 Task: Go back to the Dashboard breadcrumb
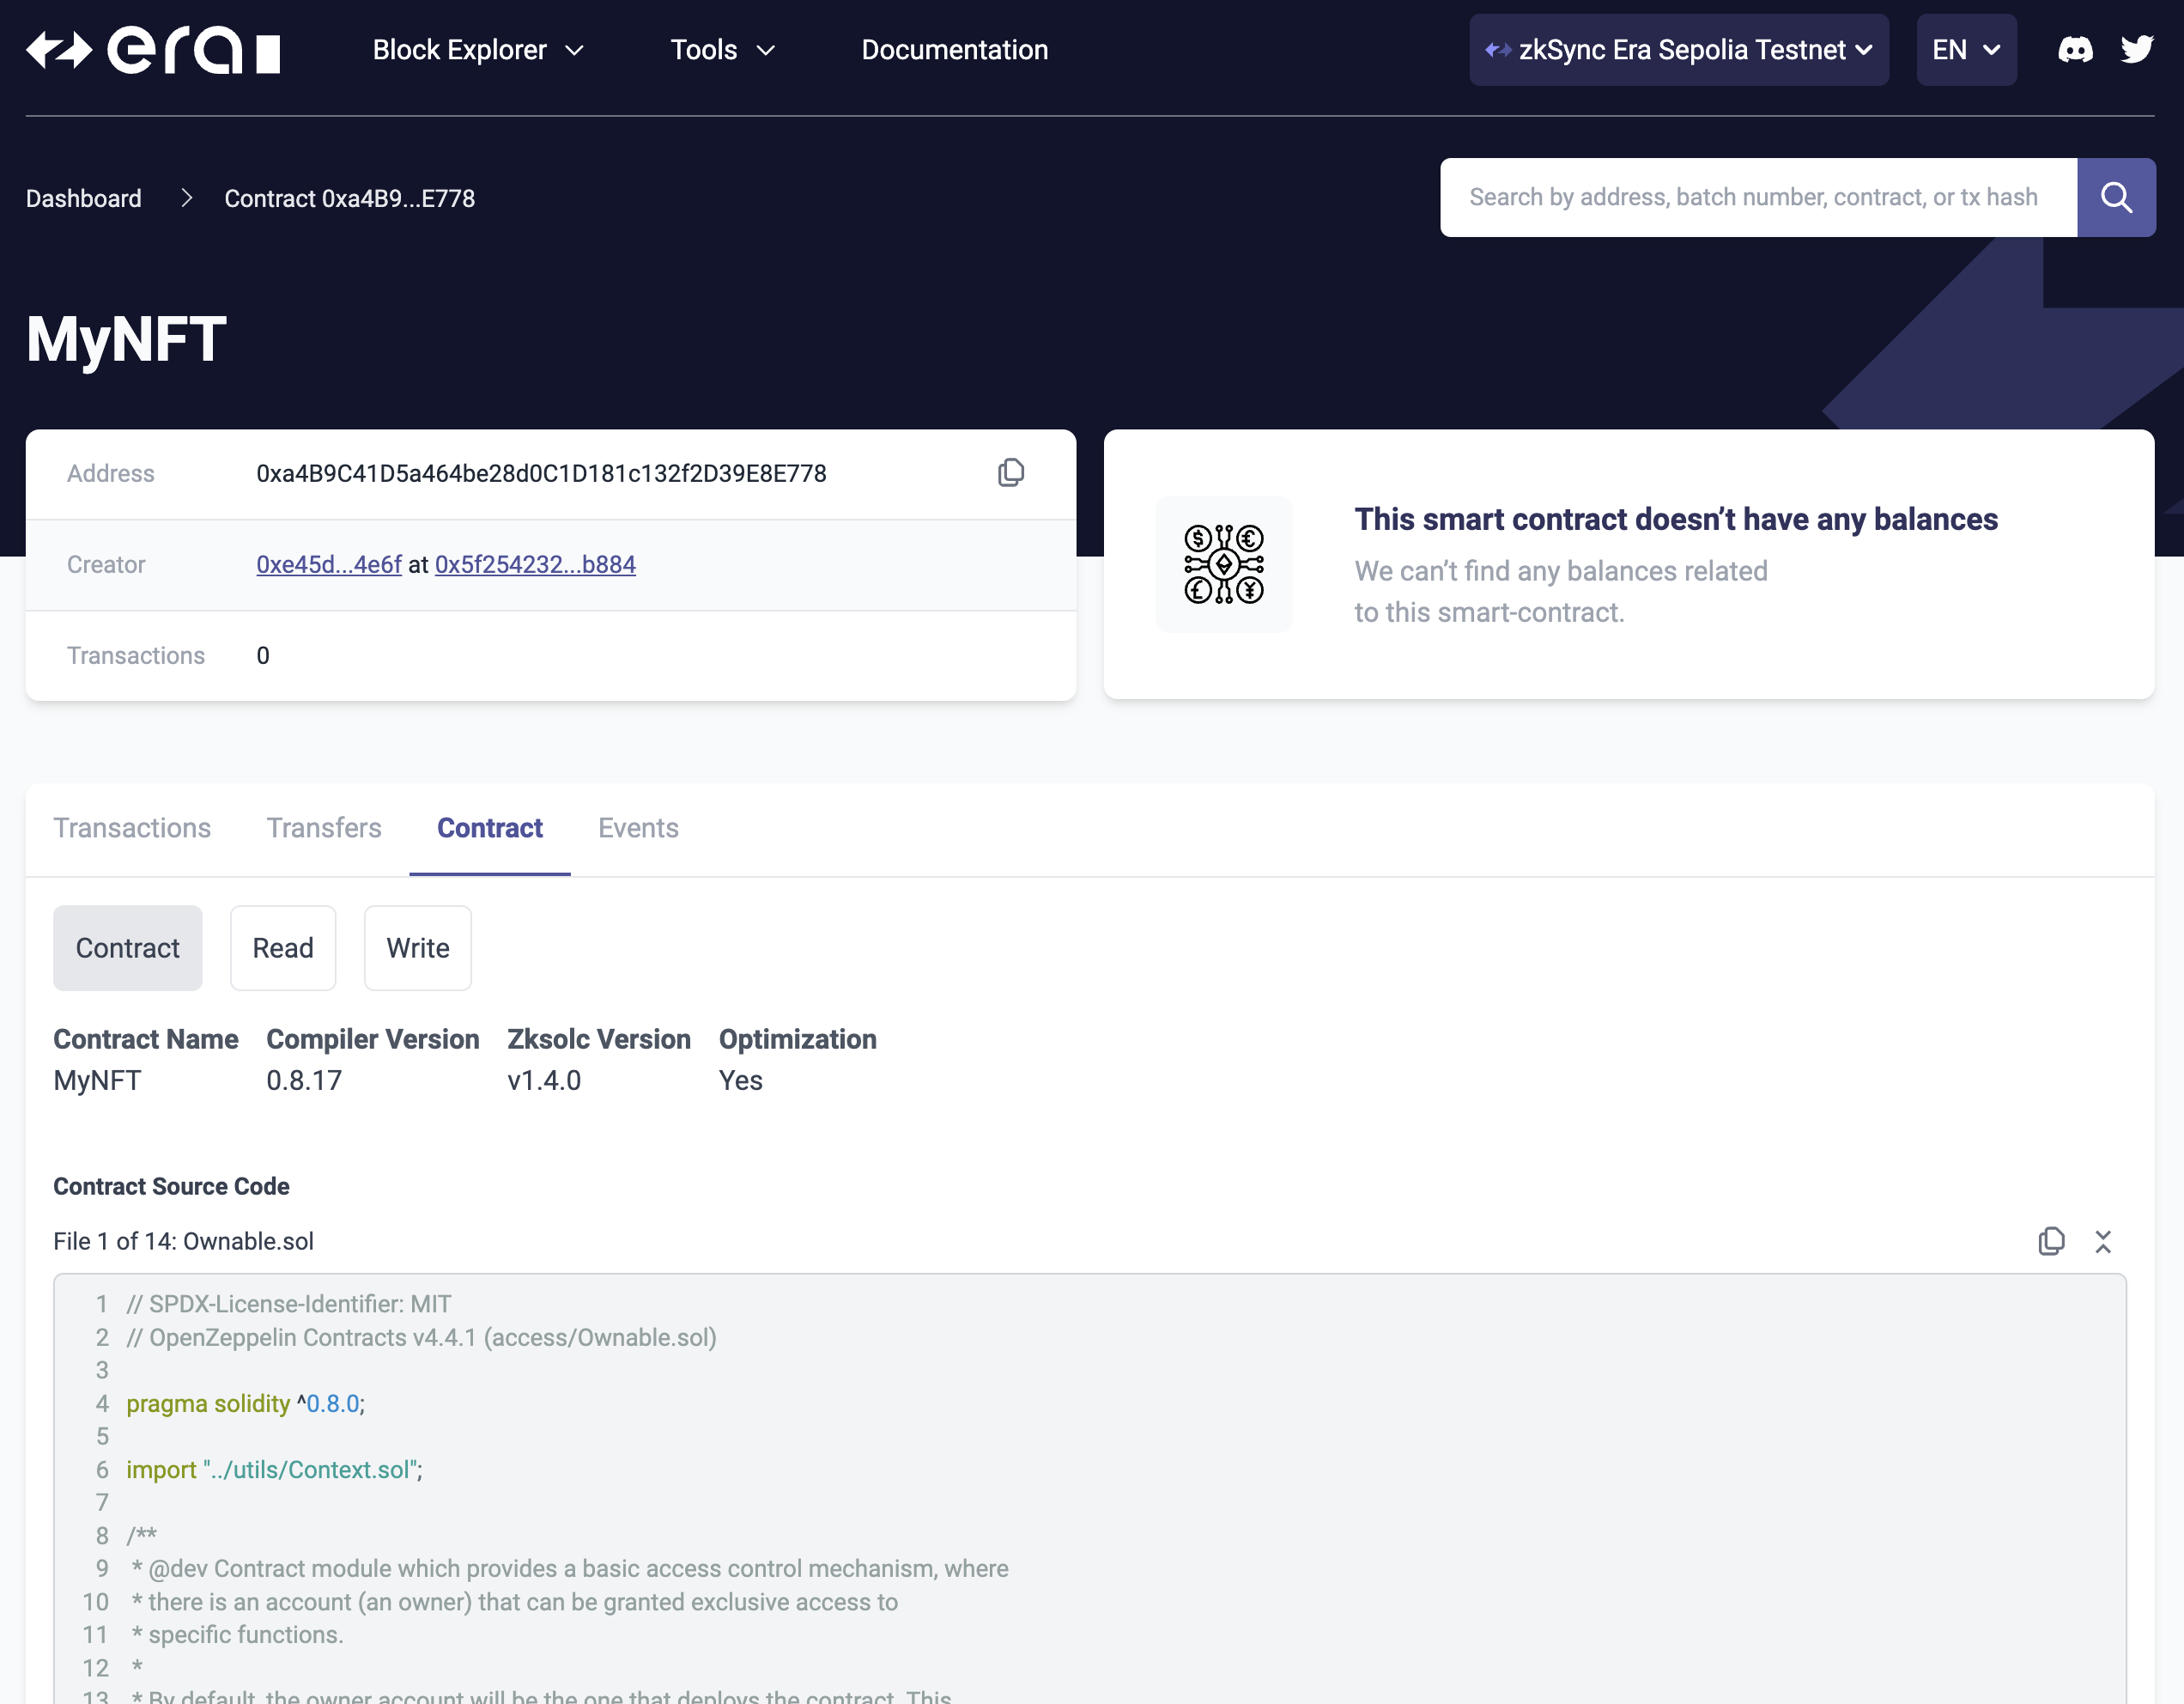(x=84, y=199)
